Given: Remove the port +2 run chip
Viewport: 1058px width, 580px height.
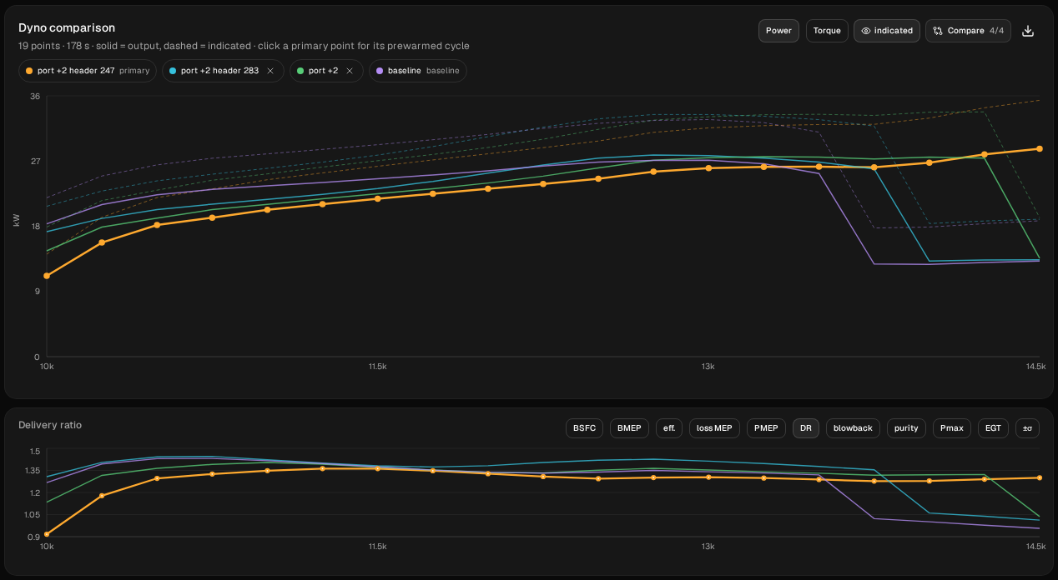Looking at the screenshot, I should [x=350, y=71].
